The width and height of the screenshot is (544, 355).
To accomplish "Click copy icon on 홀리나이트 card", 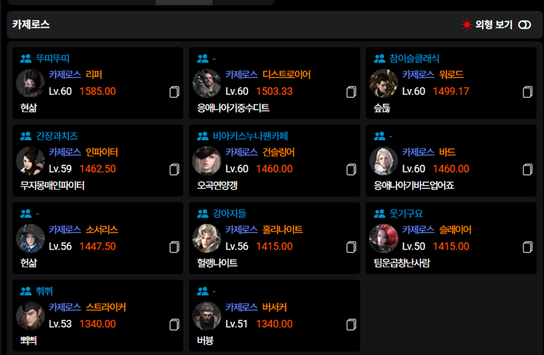I will click(351, 247).
